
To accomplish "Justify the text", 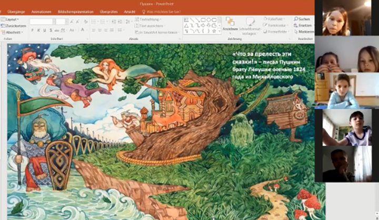I will point(112,30).
